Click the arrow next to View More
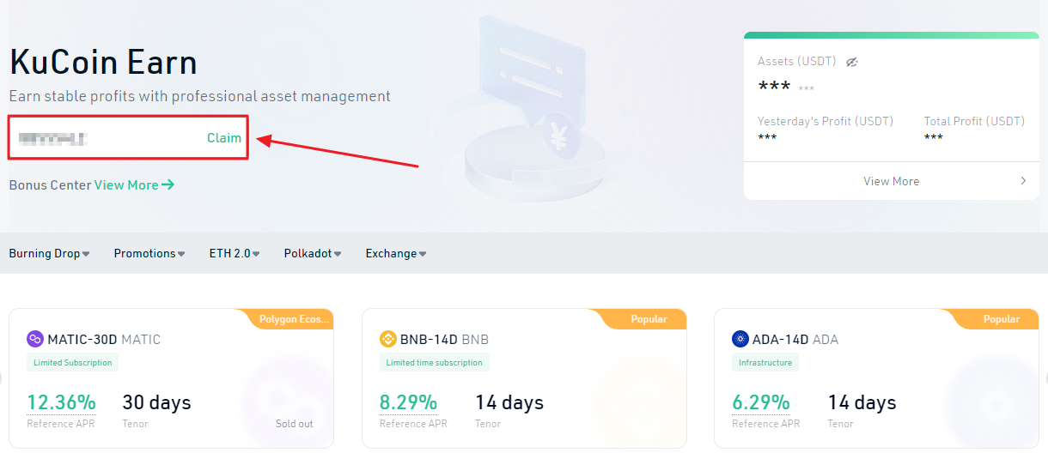Image resolution: width=1048 pixels, height=465 pixels. tap(168, 184)
